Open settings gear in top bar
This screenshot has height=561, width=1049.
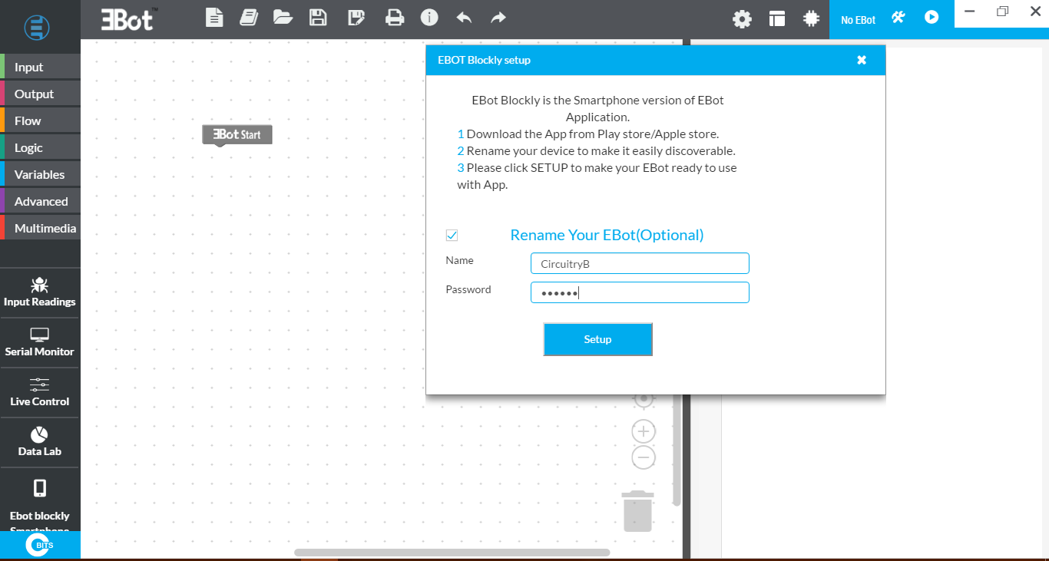742,19
